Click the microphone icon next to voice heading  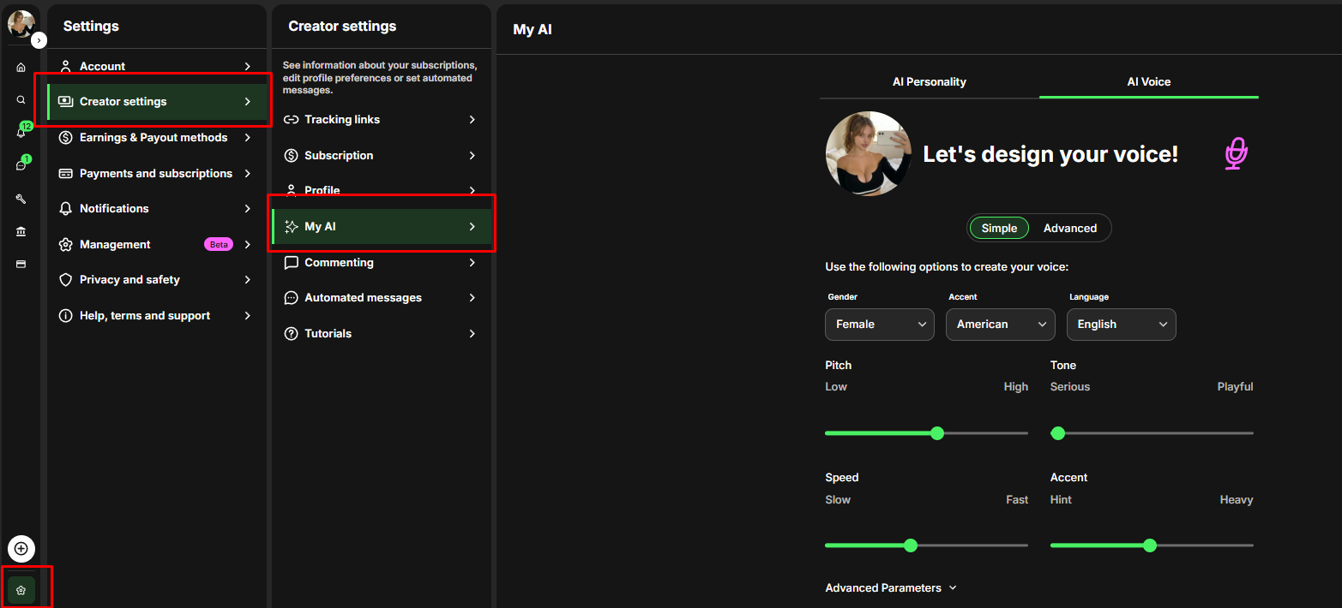coord(1235,154)
